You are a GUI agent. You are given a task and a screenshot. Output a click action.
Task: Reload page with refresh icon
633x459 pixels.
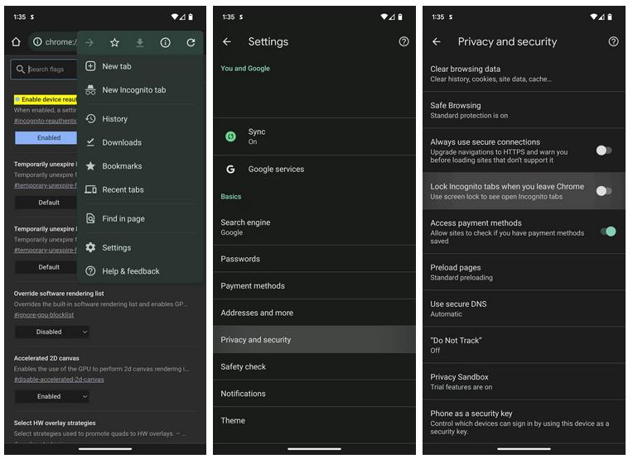coord(191,42)
